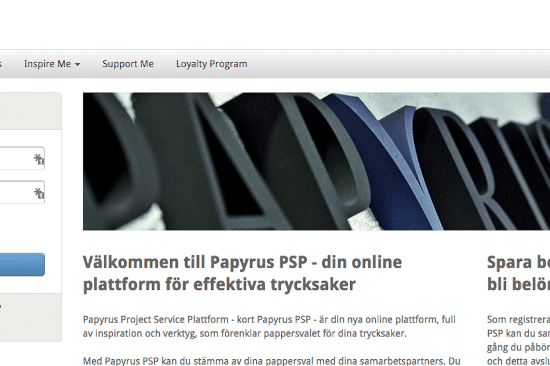Image resolution: width=550 pixels, height=366 pixels.
Task: Open the Inspire Me menu
Action: point(52,64)
